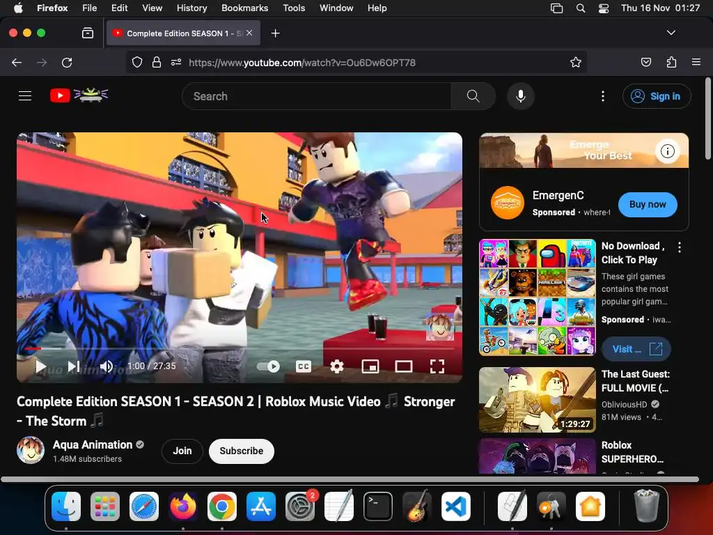Toggle closed captions CC button
713x535 pixels.
[304, 366]
